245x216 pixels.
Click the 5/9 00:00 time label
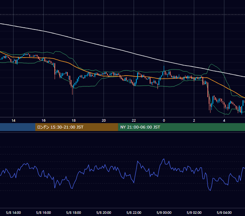click(164, 212)
